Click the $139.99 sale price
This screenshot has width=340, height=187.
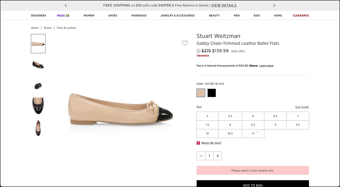pyautogui.click(x=220, y=51)
